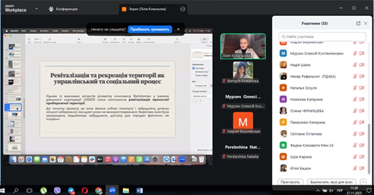
Task: Toggle microphone icon for Олена ЧЕРНИШЕВА
Action: pos(355,111)
